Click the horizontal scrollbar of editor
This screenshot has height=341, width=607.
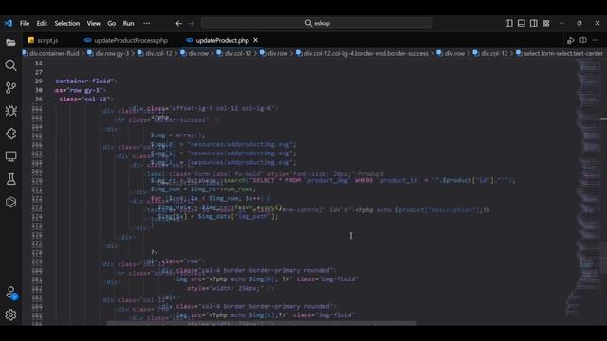coord(262,323)
